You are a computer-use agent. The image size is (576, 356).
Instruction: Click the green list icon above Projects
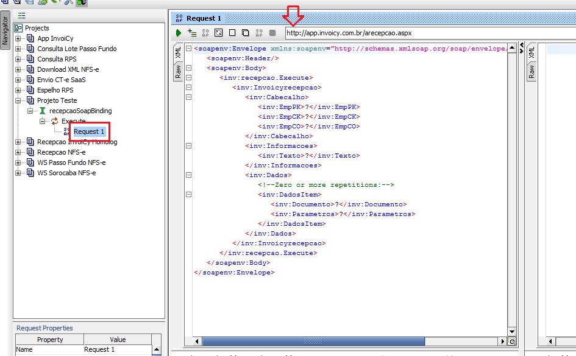22,15
